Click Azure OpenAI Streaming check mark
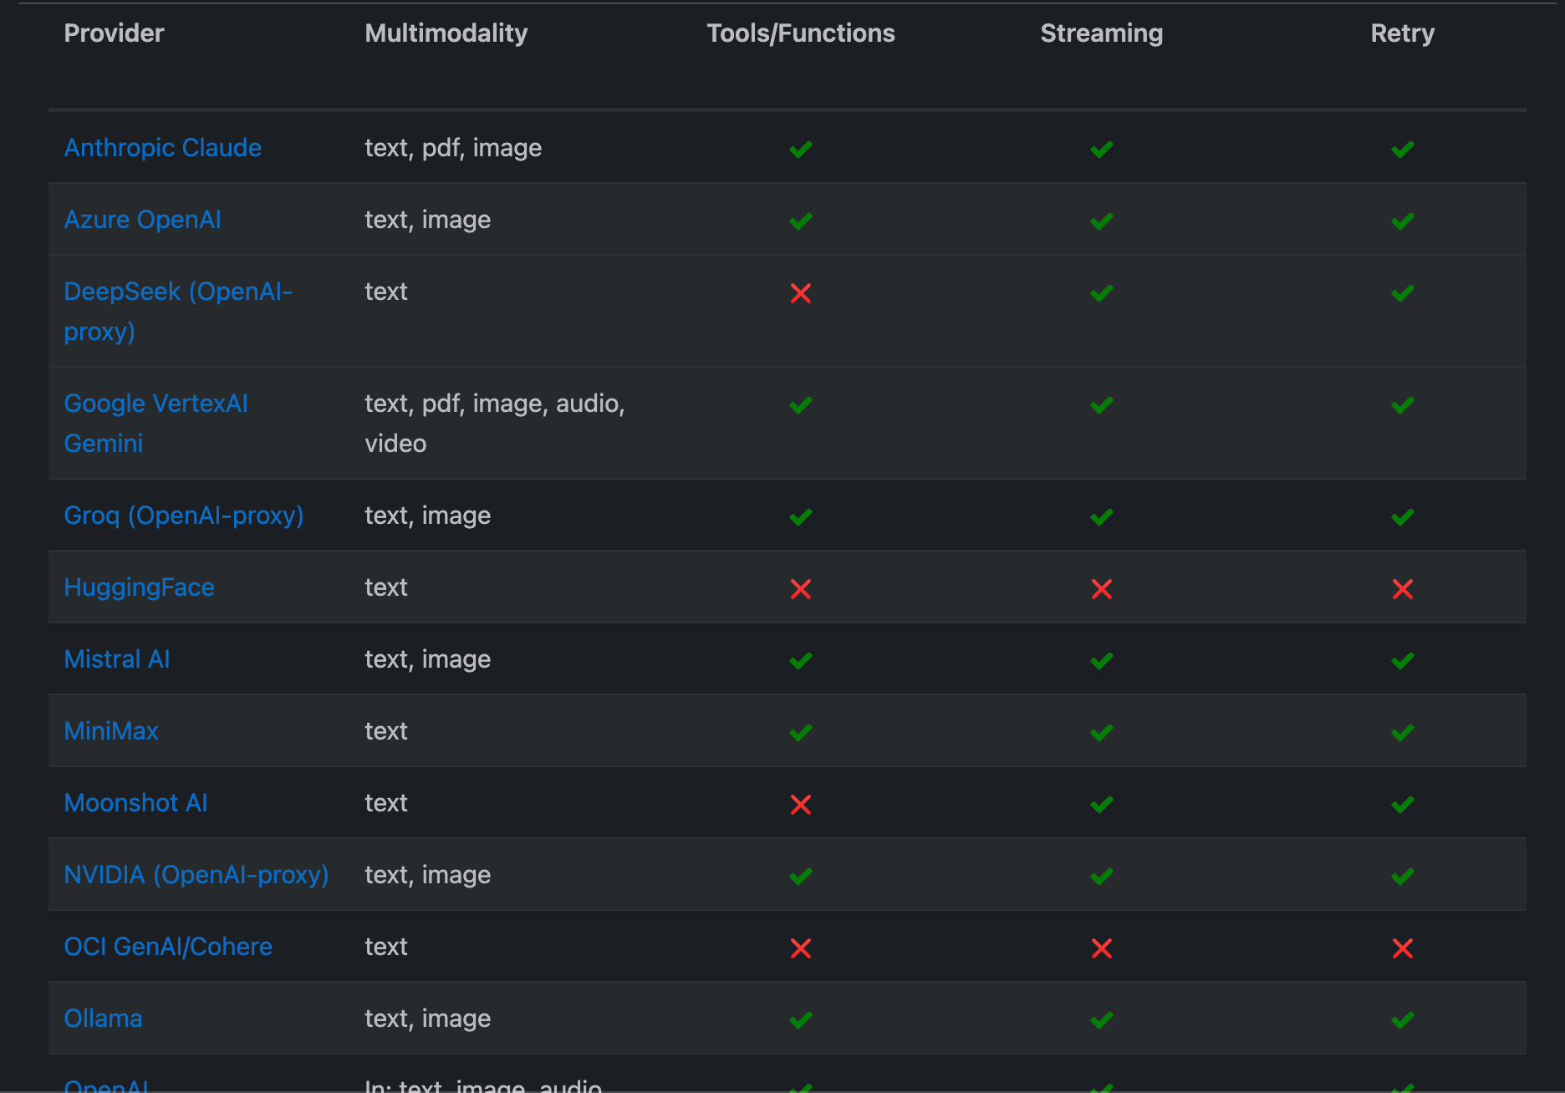 pyautogui.click(x=1102, y=221)
